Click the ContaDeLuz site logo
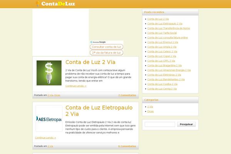The width and height of the screenshot is (231, 154). [56, 4]
